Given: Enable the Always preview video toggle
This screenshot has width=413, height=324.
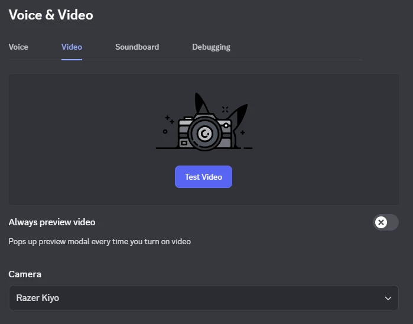Looking at the screenshot, I should click(x=386, y=222).
